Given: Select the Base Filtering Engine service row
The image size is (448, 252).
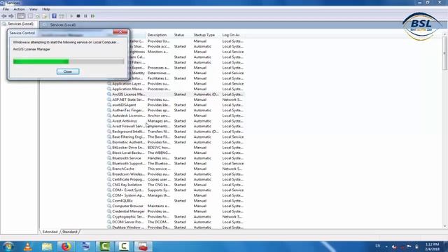Looking at the screenshot, I should pos(176,137).
